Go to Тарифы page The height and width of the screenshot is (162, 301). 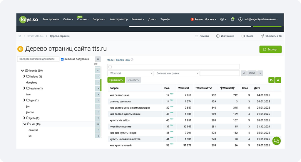point(165,19)
